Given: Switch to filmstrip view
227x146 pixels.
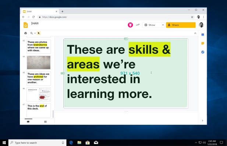Looking at the screenshot, I should [28, 121].
